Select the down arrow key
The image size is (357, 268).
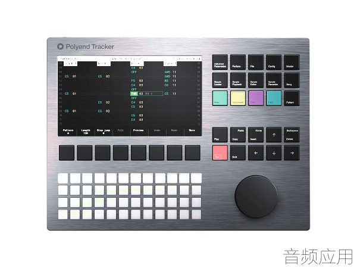click(x=274, y=153)
